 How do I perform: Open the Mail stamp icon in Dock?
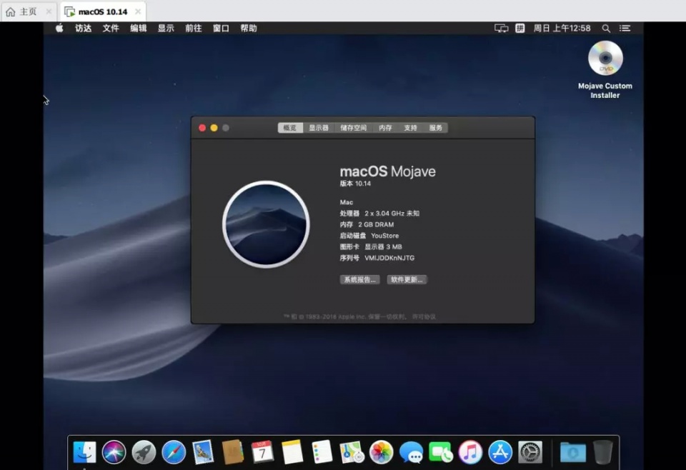point(203,451)
